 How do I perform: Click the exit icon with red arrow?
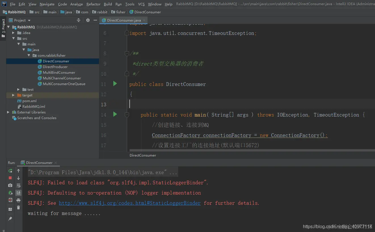point(10,200)
